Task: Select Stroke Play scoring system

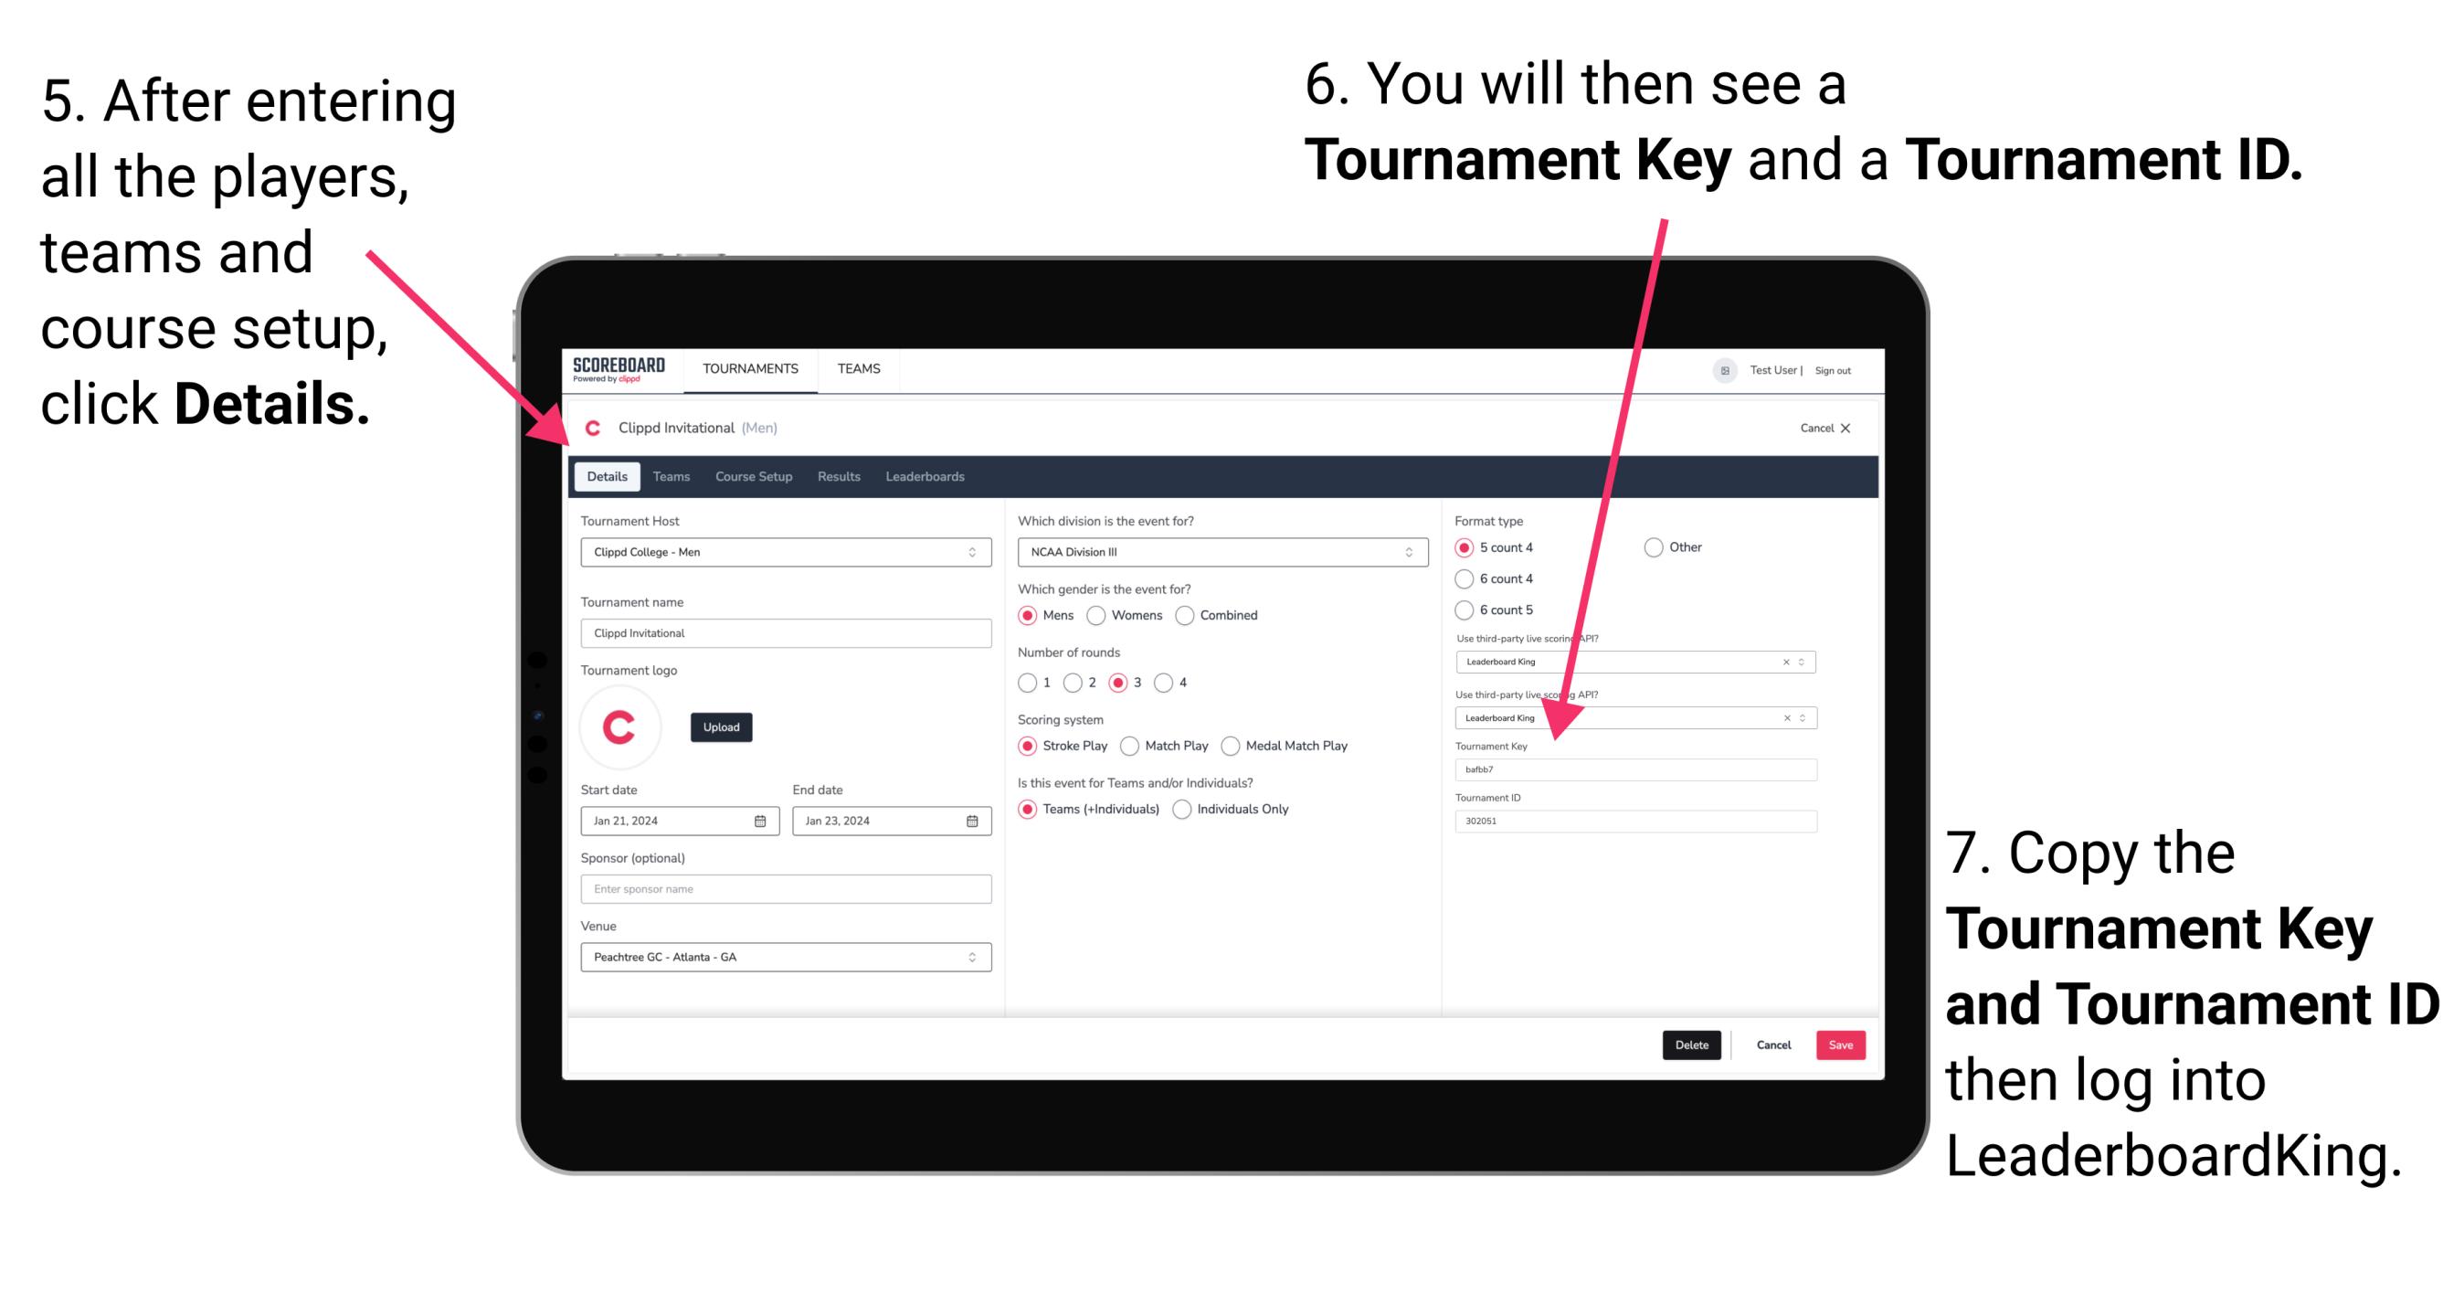Action: pyautogui.click(x=1030, y=745)
